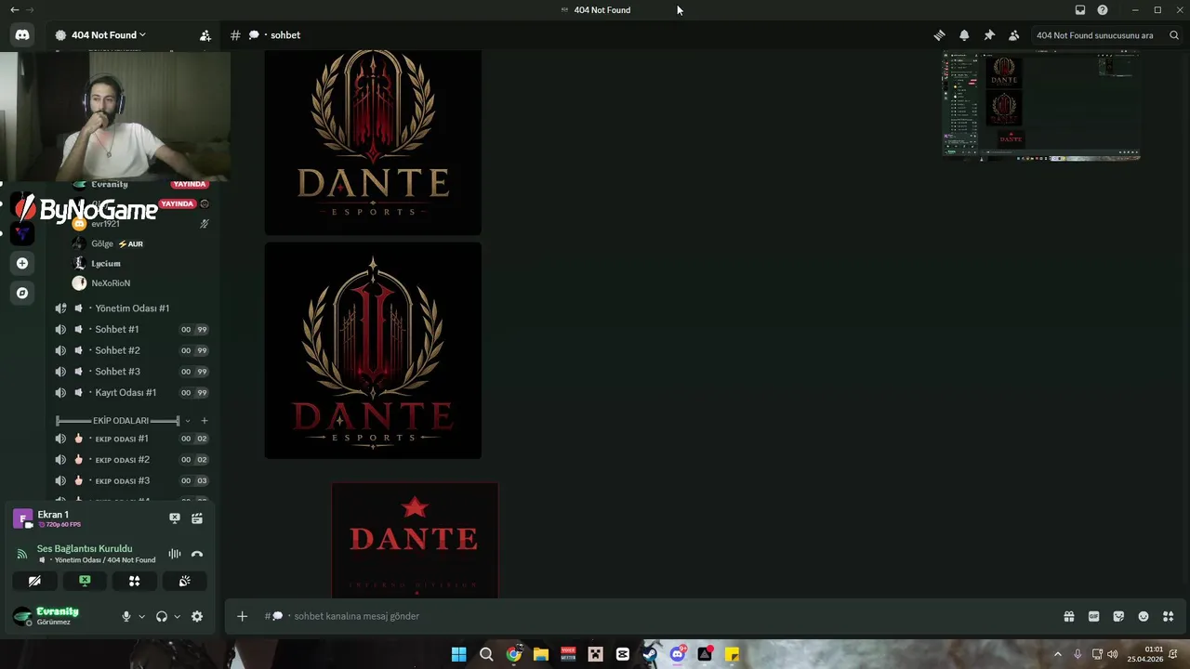Viewport: 1190px width, 669px height.
Task: Join EKIP ODASI #2 voice channel
Action: pyautogui.click(x=131, y=460)
